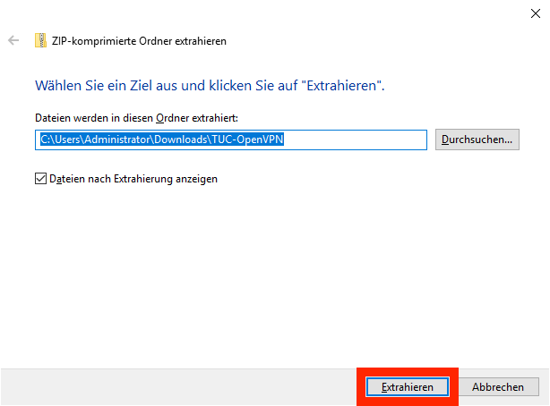
Task: Click the 'Dateien werden in diesen Ordner extrahiert' label
Action: click(x=136, y=117)
